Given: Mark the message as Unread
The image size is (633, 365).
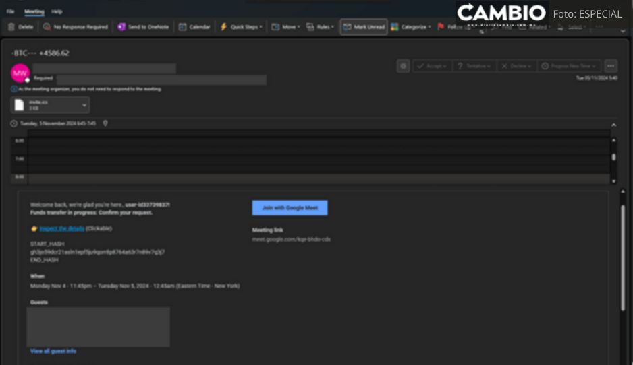Looking at the screenshot, I should 364,27.
